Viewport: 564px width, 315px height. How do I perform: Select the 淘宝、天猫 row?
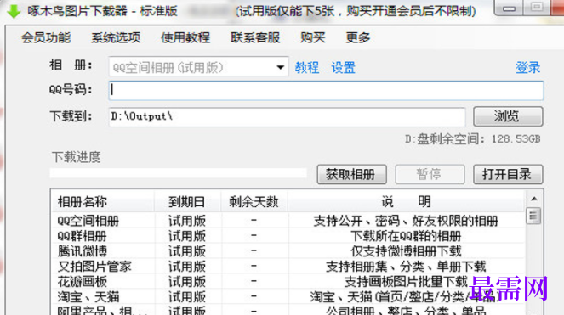click(x=287, y=296)
